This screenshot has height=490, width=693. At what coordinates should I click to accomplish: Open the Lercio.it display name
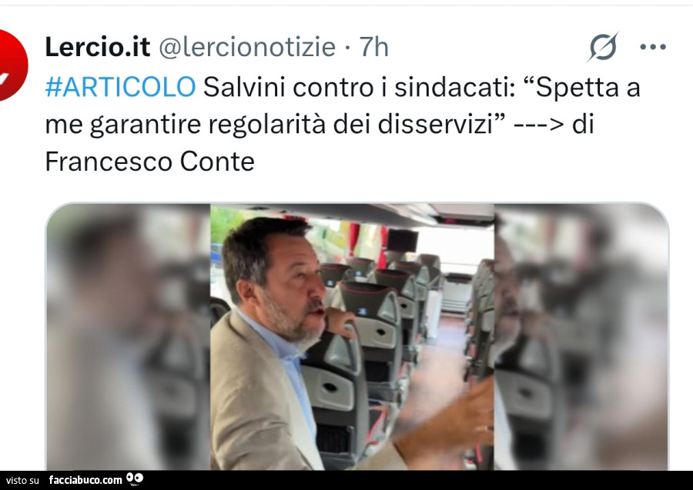pos(98,47)
